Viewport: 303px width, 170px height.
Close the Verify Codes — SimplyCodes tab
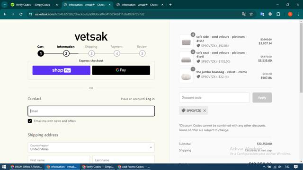pyautogui.click(x=57, y=5)
